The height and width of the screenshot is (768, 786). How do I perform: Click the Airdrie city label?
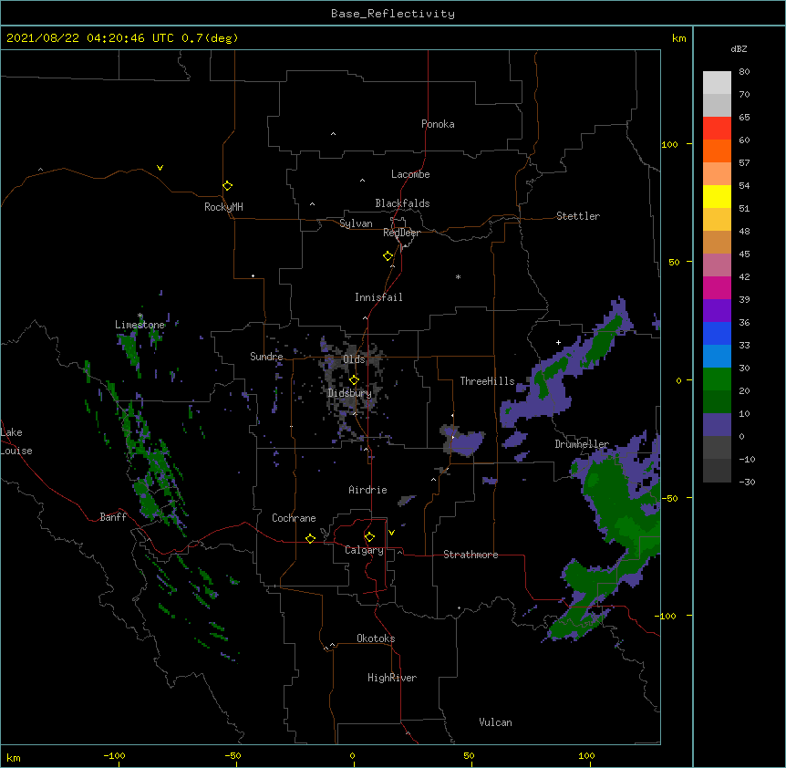tap(368, 490)
